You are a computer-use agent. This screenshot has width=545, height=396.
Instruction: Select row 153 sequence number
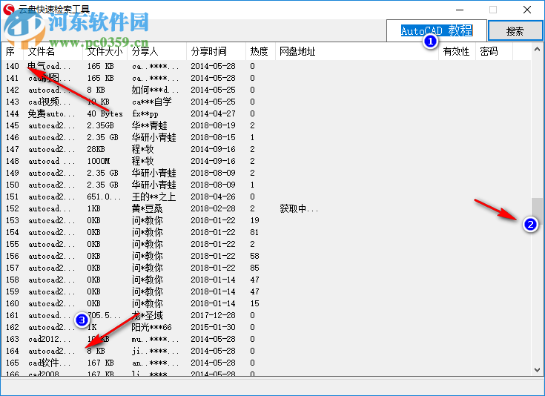coord(13,220)
